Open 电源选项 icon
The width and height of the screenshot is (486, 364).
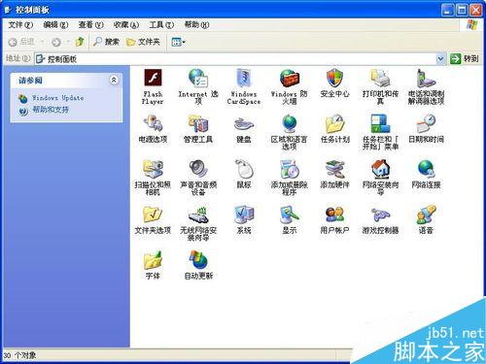[x=153, y=123]
